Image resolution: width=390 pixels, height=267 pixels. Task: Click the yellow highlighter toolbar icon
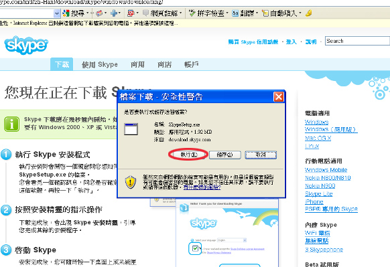(309, 13)
